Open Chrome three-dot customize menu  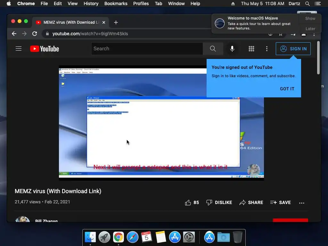click(x=314, y=34)
